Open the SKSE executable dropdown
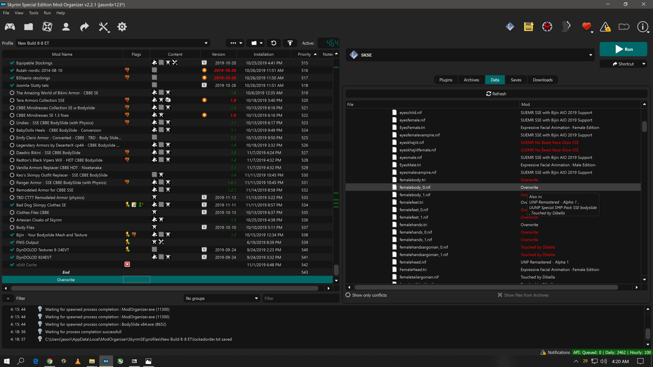This screenshot has height=367, width=653. pos(471,55)
